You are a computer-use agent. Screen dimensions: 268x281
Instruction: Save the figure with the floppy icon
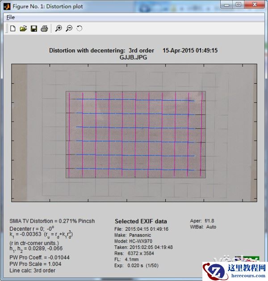point(34,29)
